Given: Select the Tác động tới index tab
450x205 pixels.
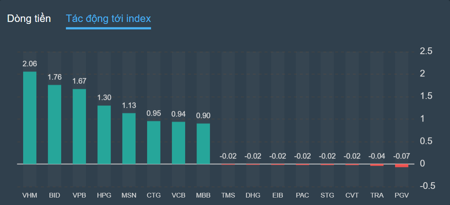Looking at the screenshot, I should tap(108, 18).
